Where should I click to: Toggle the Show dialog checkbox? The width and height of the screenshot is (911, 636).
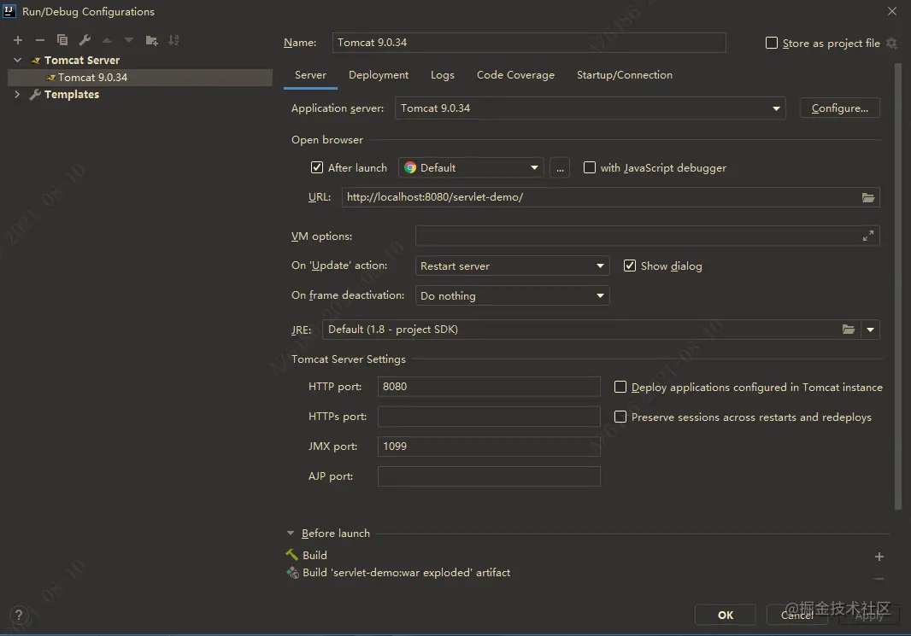coord(630,265)
